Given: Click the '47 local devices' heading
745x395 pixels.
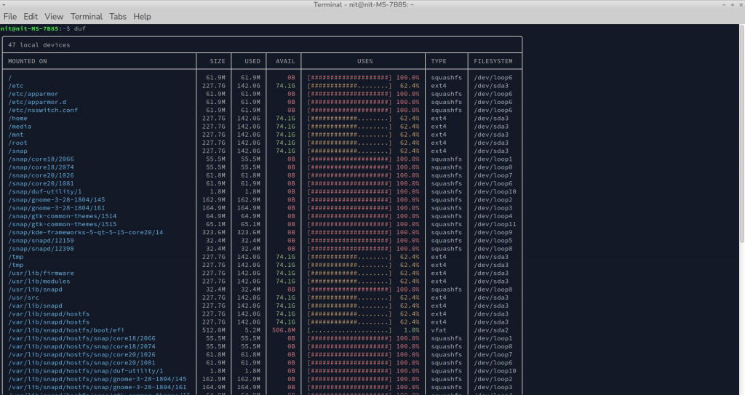Looking at the screenshot, I should 39,44.
